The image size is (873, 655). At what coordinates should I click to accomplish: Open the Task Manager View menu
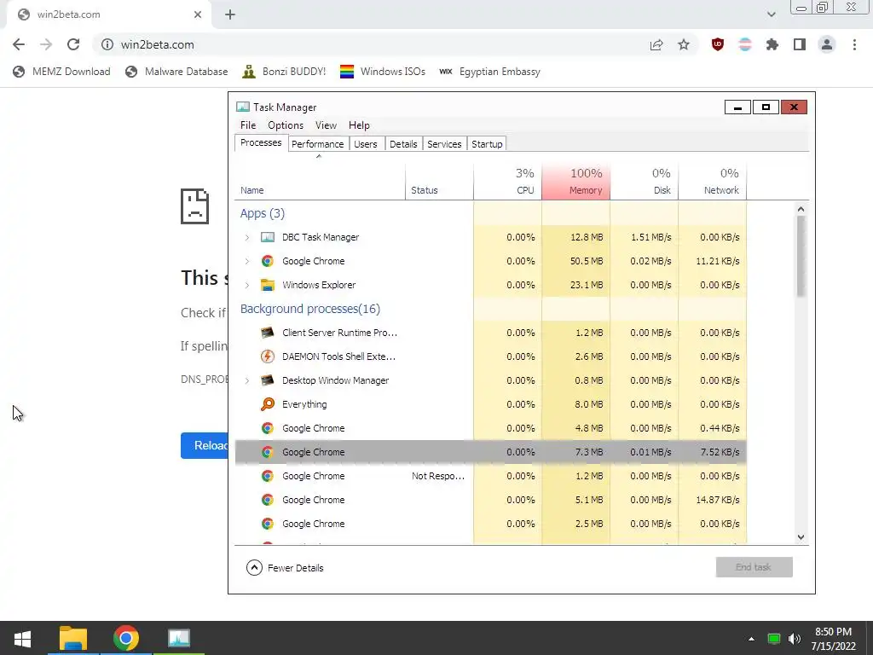[x=326, y=125]
